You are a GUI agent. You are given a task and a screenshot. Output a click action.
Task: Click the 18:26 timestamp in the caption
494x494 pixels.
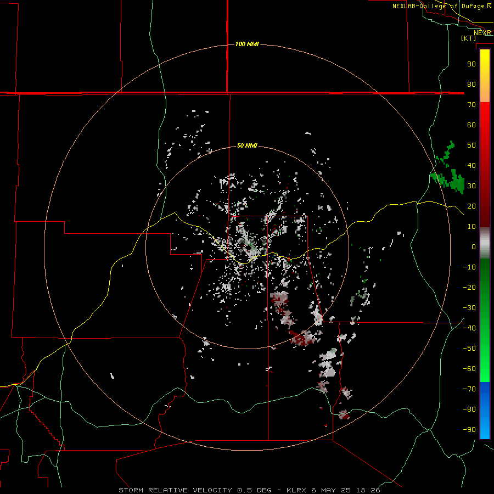tap(368, 490)
